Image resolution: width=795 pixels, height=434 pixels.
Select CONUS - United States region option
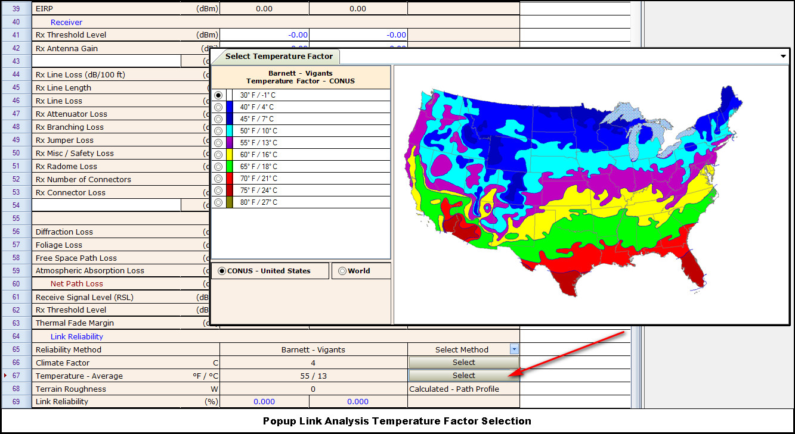tap(222, 271)
